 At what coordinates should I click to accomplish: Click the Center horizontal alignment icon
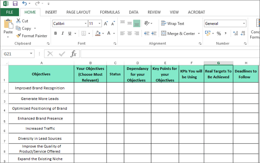(x=130, y=33)
